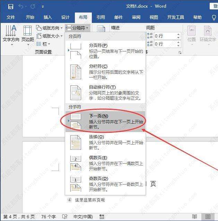
Task: Click the 间距 spacing label
Action: (x=150, y=28)
